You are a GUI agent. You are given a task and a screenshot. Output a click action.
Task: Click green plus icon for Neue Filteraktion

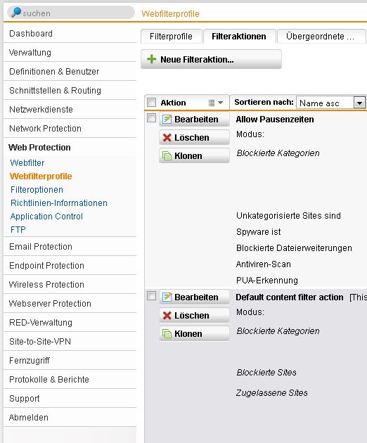[152, 59]
